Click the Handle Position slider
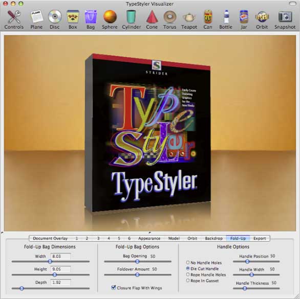This screenshot has width=300, height=299. click(256, 261)
